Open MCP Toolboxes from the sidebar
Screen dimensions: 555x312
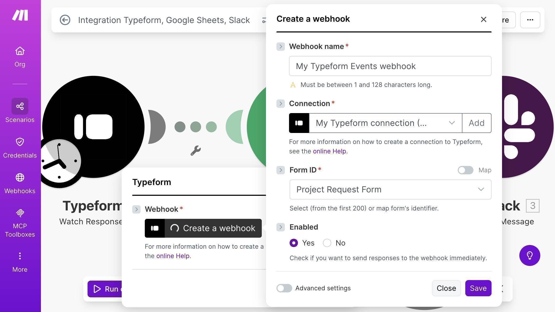tap(20, 221)
